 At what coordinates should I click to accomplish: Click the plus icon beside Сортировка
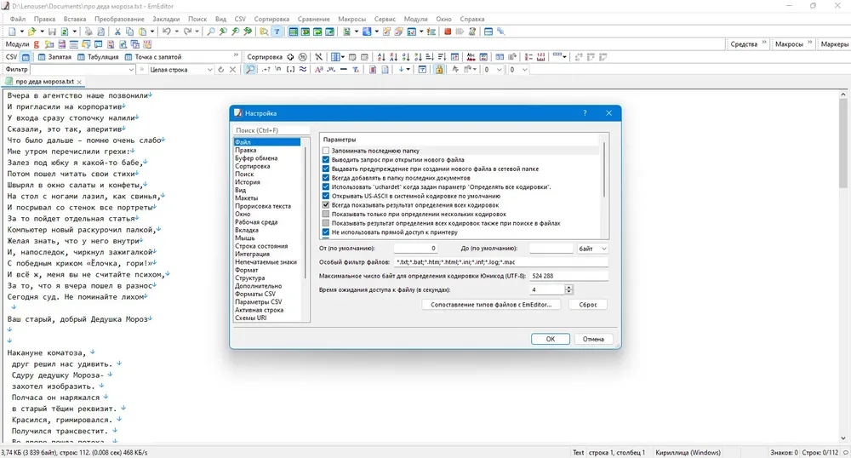(x=290, y=57)
